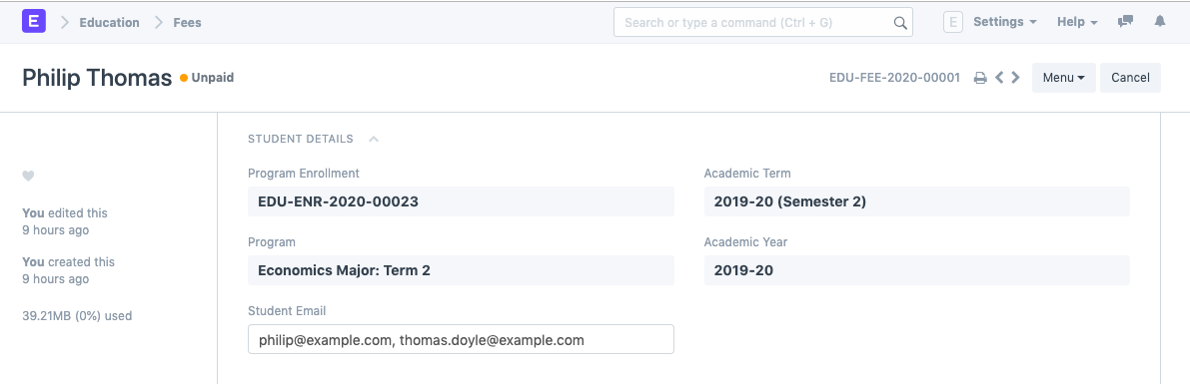Click the Unpaid status indicator
Image resolution: width=1190 pixels, height=384 pixels.
(207, 77)
